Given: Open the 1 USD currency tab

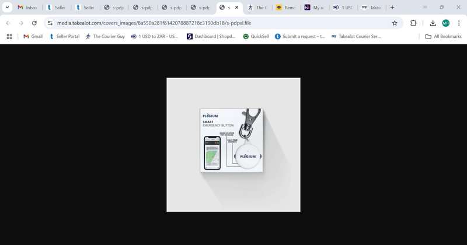Looking at the screenshot, I should coord(343,8).
